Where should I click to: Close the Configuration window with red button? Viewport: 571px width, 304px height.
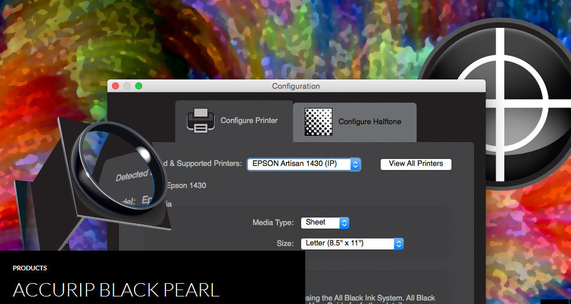click(x=115, y=86)
